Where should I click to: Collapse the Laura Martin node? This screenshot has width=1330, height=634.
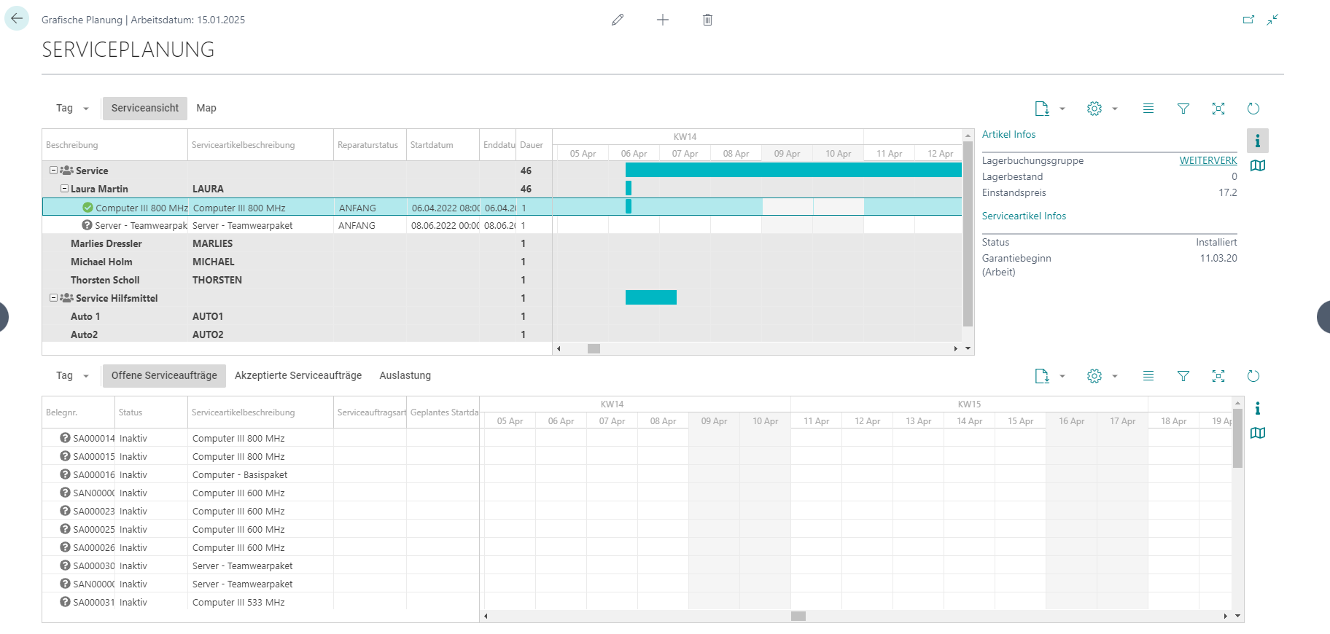64,188
